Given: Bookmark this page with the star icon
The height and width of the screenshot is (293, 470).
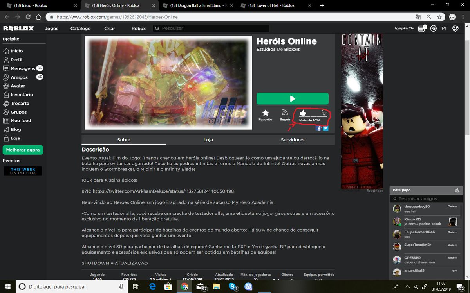Looking at the screenshot, I should (x=439, y=17).
